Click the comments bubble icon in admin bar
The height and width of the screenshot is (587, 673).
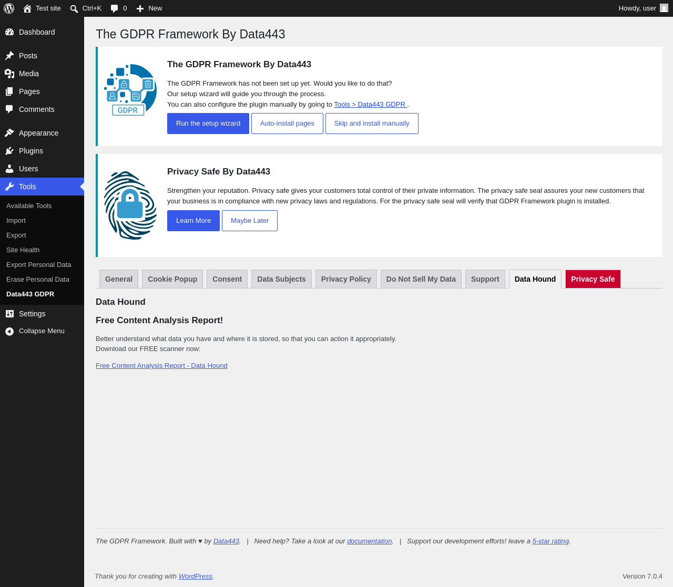pos(114,8)
